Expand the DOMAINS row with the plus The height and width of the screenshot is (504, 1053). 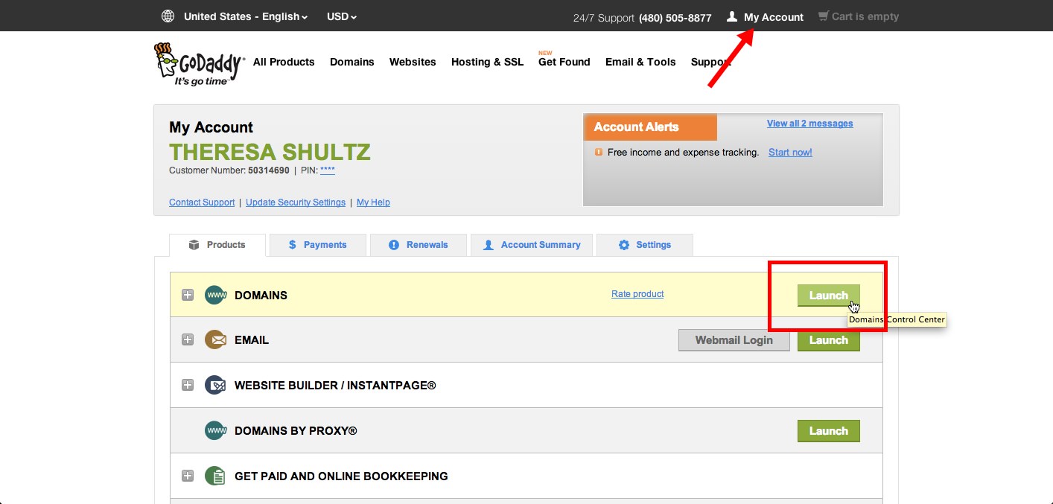pos(188,295)
